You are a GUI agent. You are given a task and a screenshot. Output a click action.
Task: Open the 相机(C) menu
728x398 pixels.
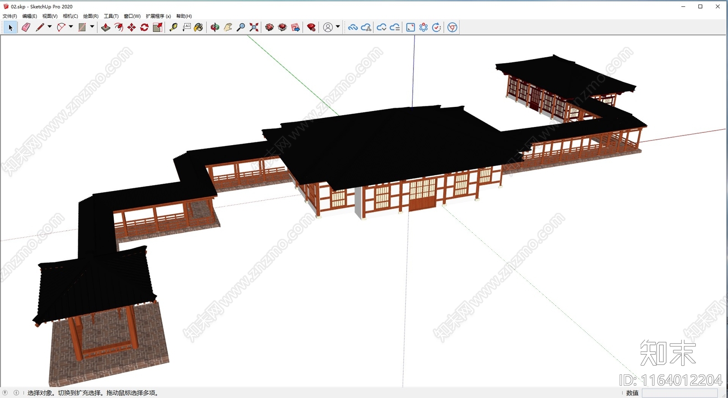pyautogui.click(x=71, y=16)
